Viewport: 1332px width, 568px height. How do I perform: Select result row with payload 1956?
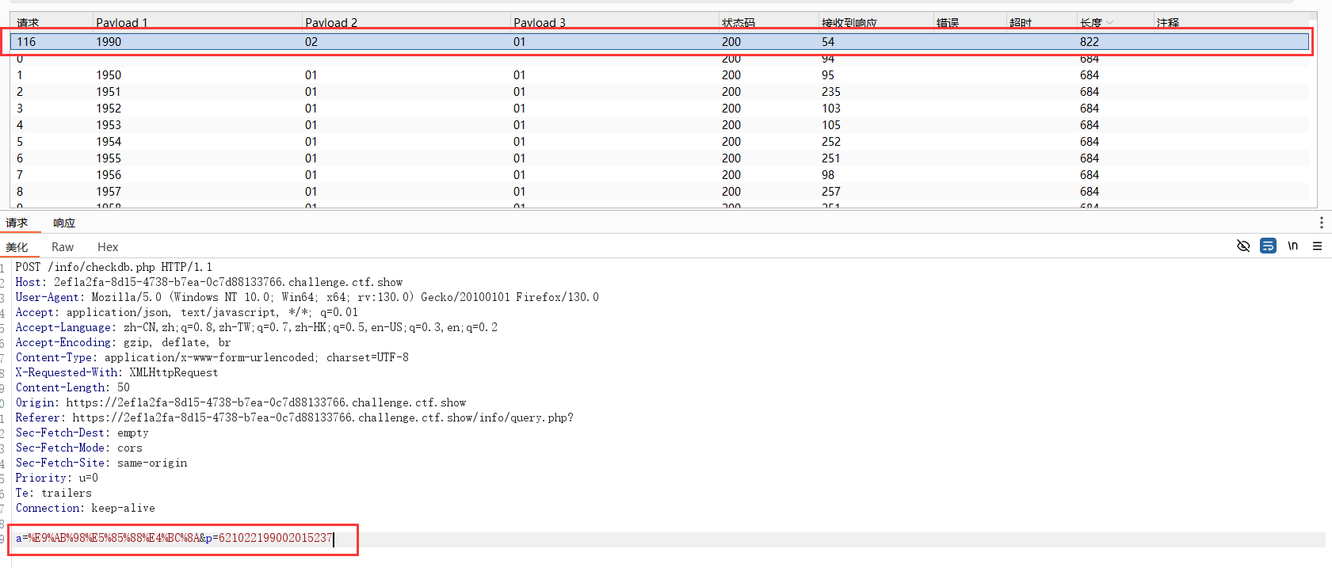pos(659,175)
